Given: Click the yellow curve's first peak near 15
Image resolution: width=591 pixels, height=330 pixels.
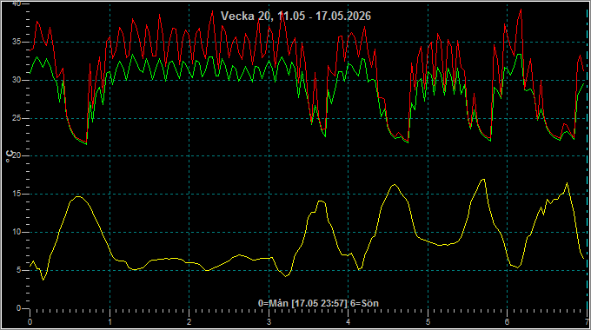Looking at the screenshot, I should [x=78, y=196].
